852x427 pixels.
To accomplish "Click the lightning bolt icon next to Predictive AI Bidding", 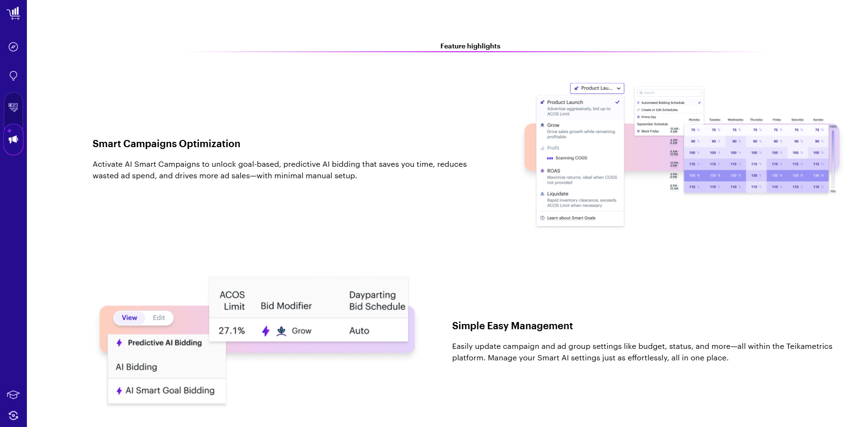I will click(x=119, y=343).
